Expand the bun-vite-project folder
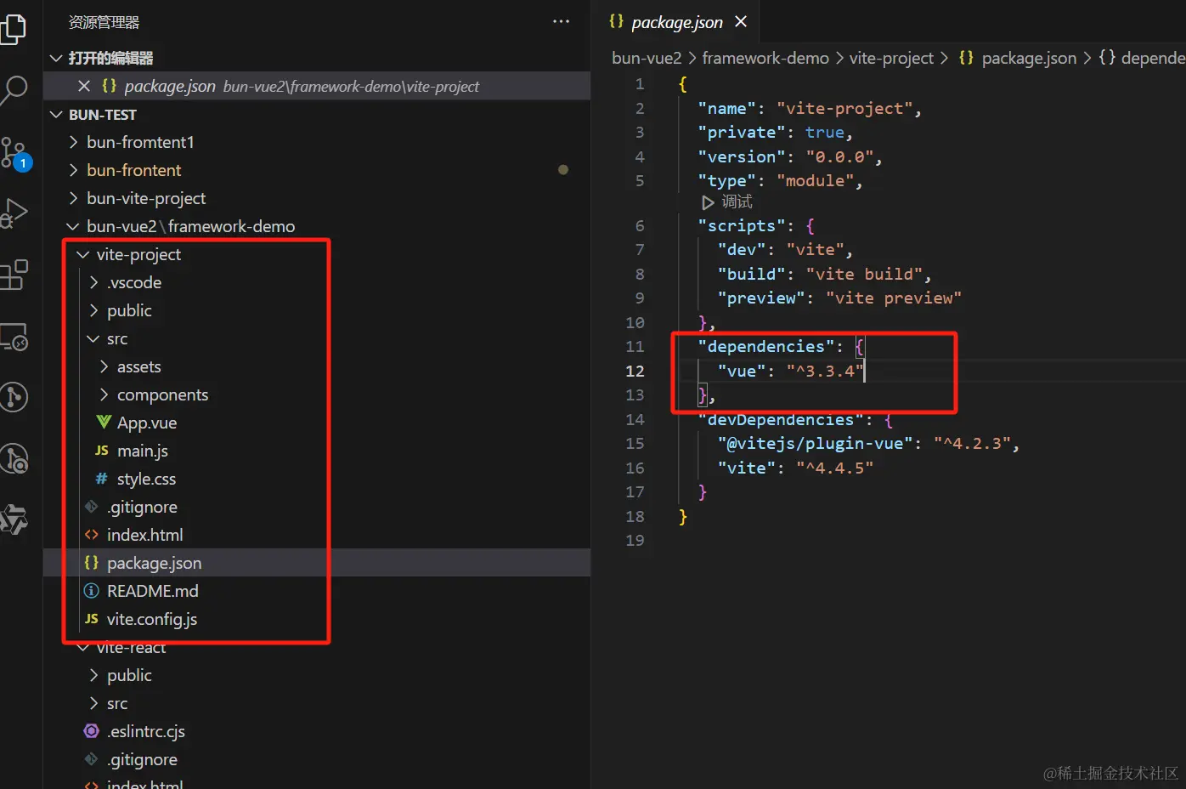The image size is (1186, 789). (73, 198)
